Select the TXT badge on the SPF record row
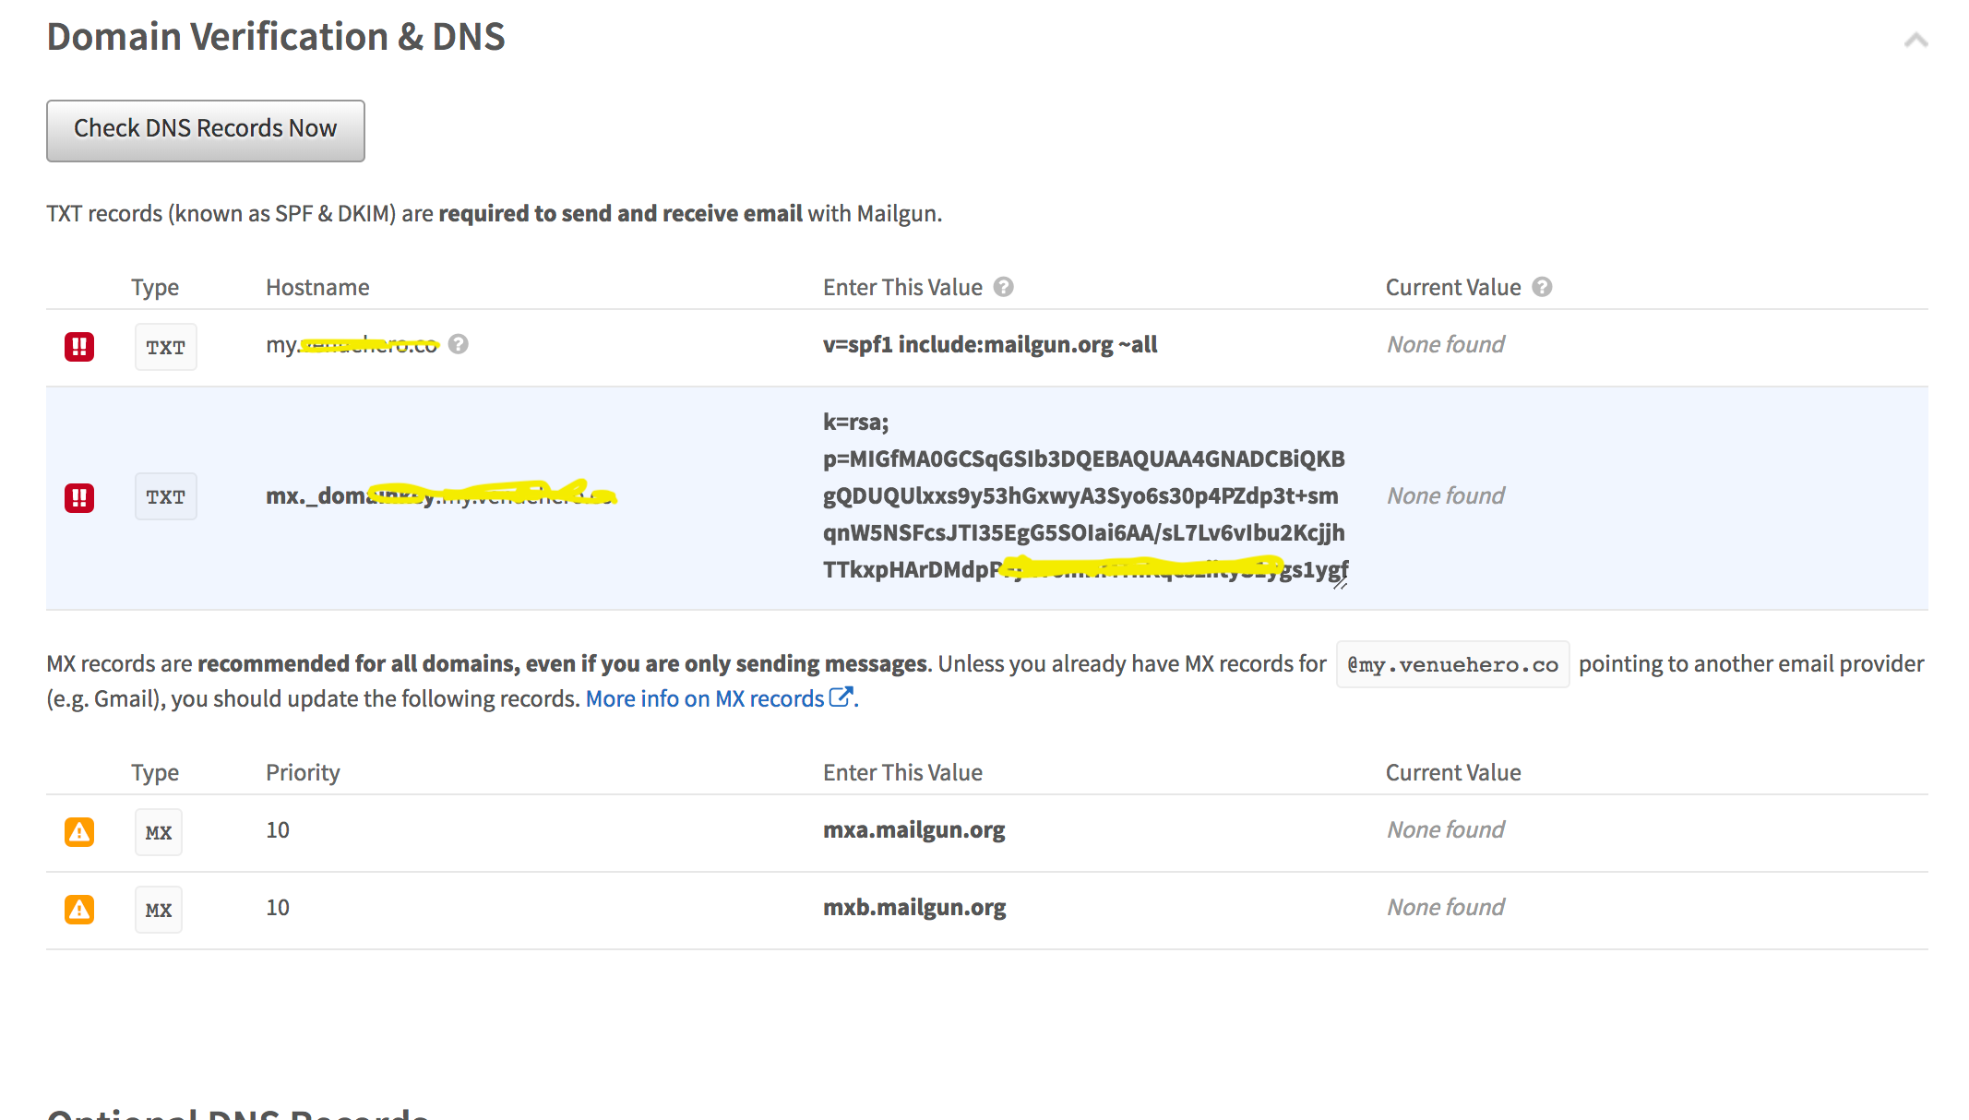The width and height of the screenshot is (1969, 1120). click(165, 347)
